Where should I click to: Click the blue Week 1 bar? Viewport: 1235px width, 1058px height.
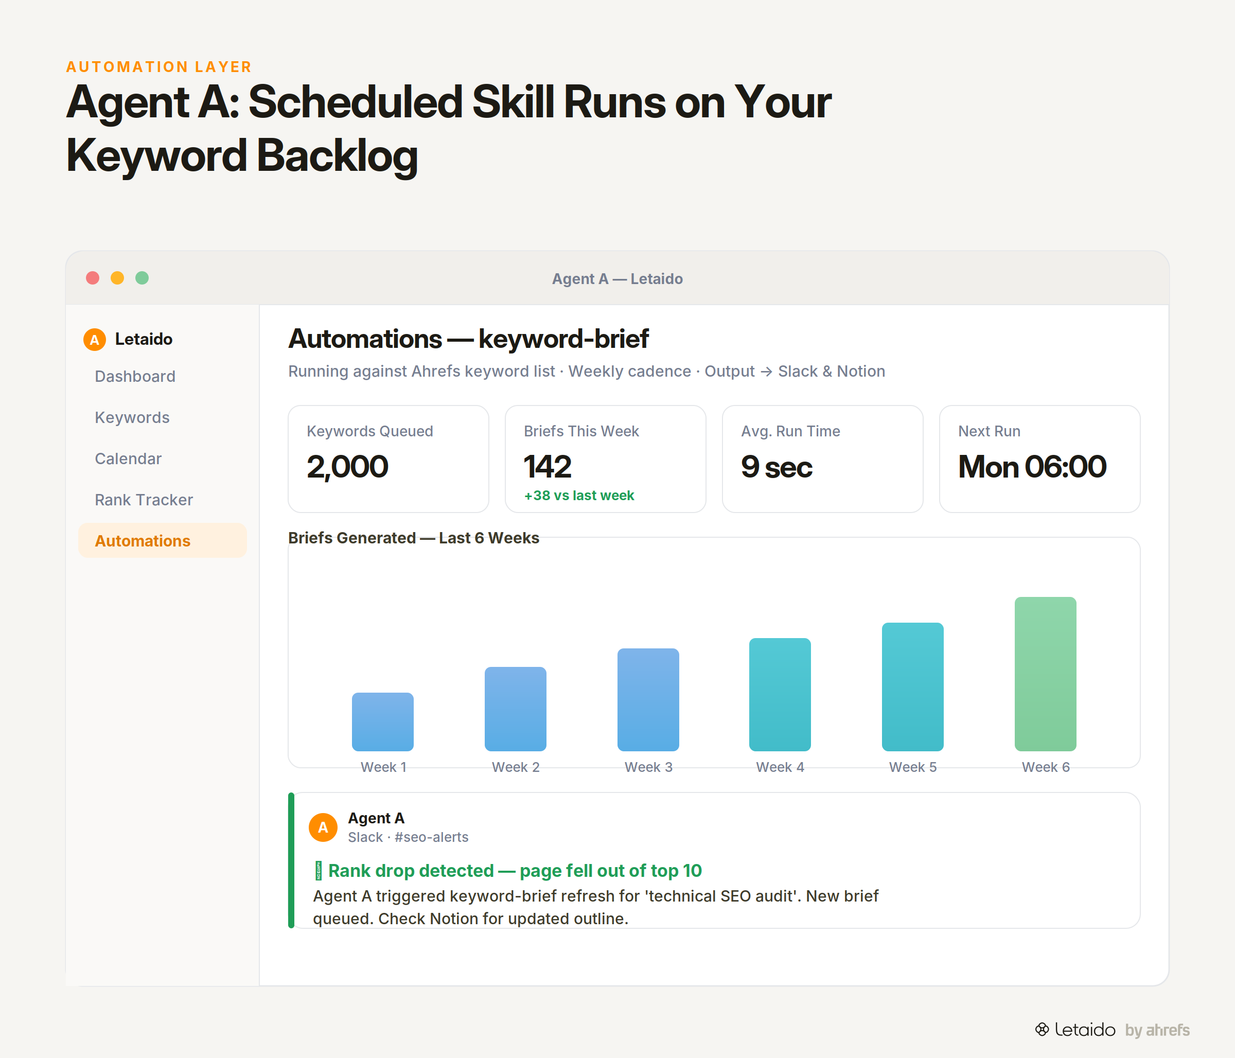pos(383,722)
